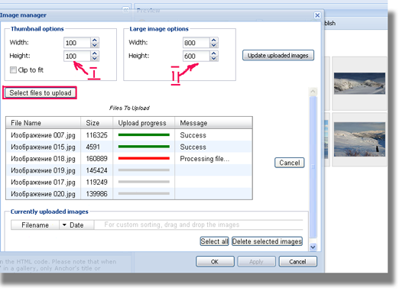The height and width of the screenshot is (291, 409).
Task: Increase thumbnail width spinner up arrow
Action: (95, 40)
